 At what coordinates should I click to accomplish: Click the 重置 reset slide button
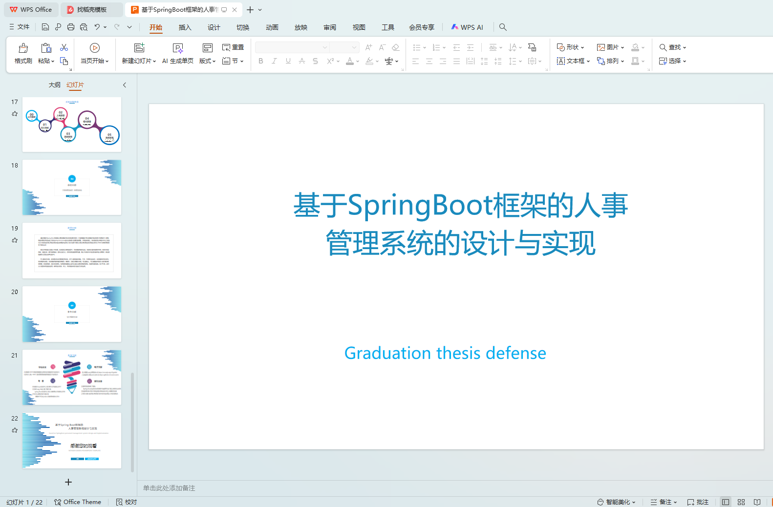[x=233, y=47]
